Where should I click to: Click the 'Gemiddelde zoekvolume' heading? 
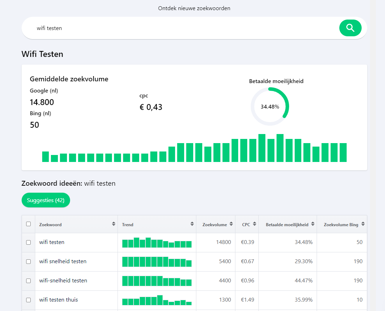point(69,79)
